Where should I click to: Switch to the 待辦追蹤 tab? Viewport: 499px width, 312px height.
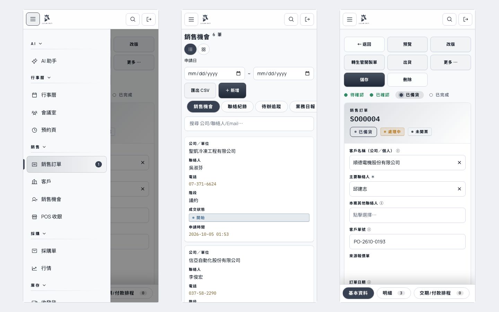click(271, 107)
